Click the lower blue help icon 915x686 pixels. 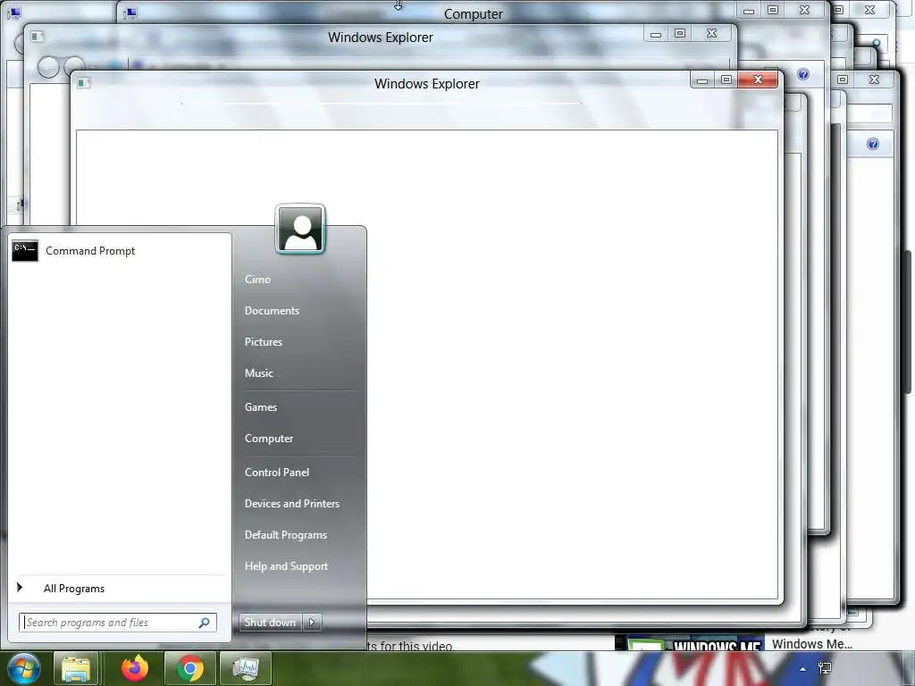coord(872,144)
